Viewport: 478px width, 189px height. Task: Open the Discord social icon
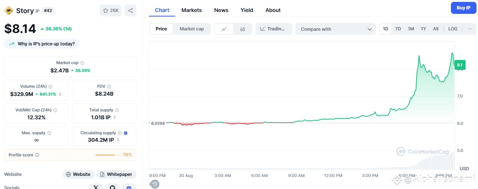click(x=129, y=187)
